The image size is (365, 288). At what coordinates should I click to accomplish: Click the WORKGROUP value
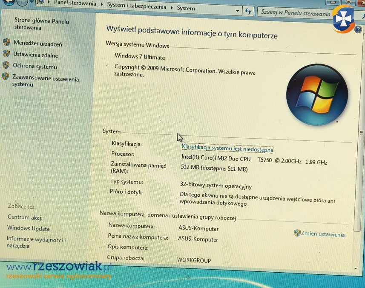click(194, 260)
